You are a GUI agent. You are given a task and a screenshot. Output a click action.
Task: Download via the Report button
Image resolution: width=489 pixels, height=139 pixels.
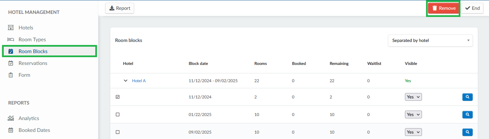click(119, 8)
